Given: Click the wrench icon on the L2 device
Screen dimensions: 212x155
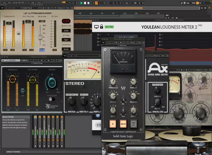Looking at the screenshot, I should pyautogui.click(x=57, y=140).
